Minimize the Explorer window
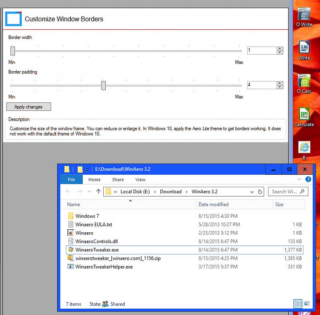Screen dimensions: 320x315 273,169
